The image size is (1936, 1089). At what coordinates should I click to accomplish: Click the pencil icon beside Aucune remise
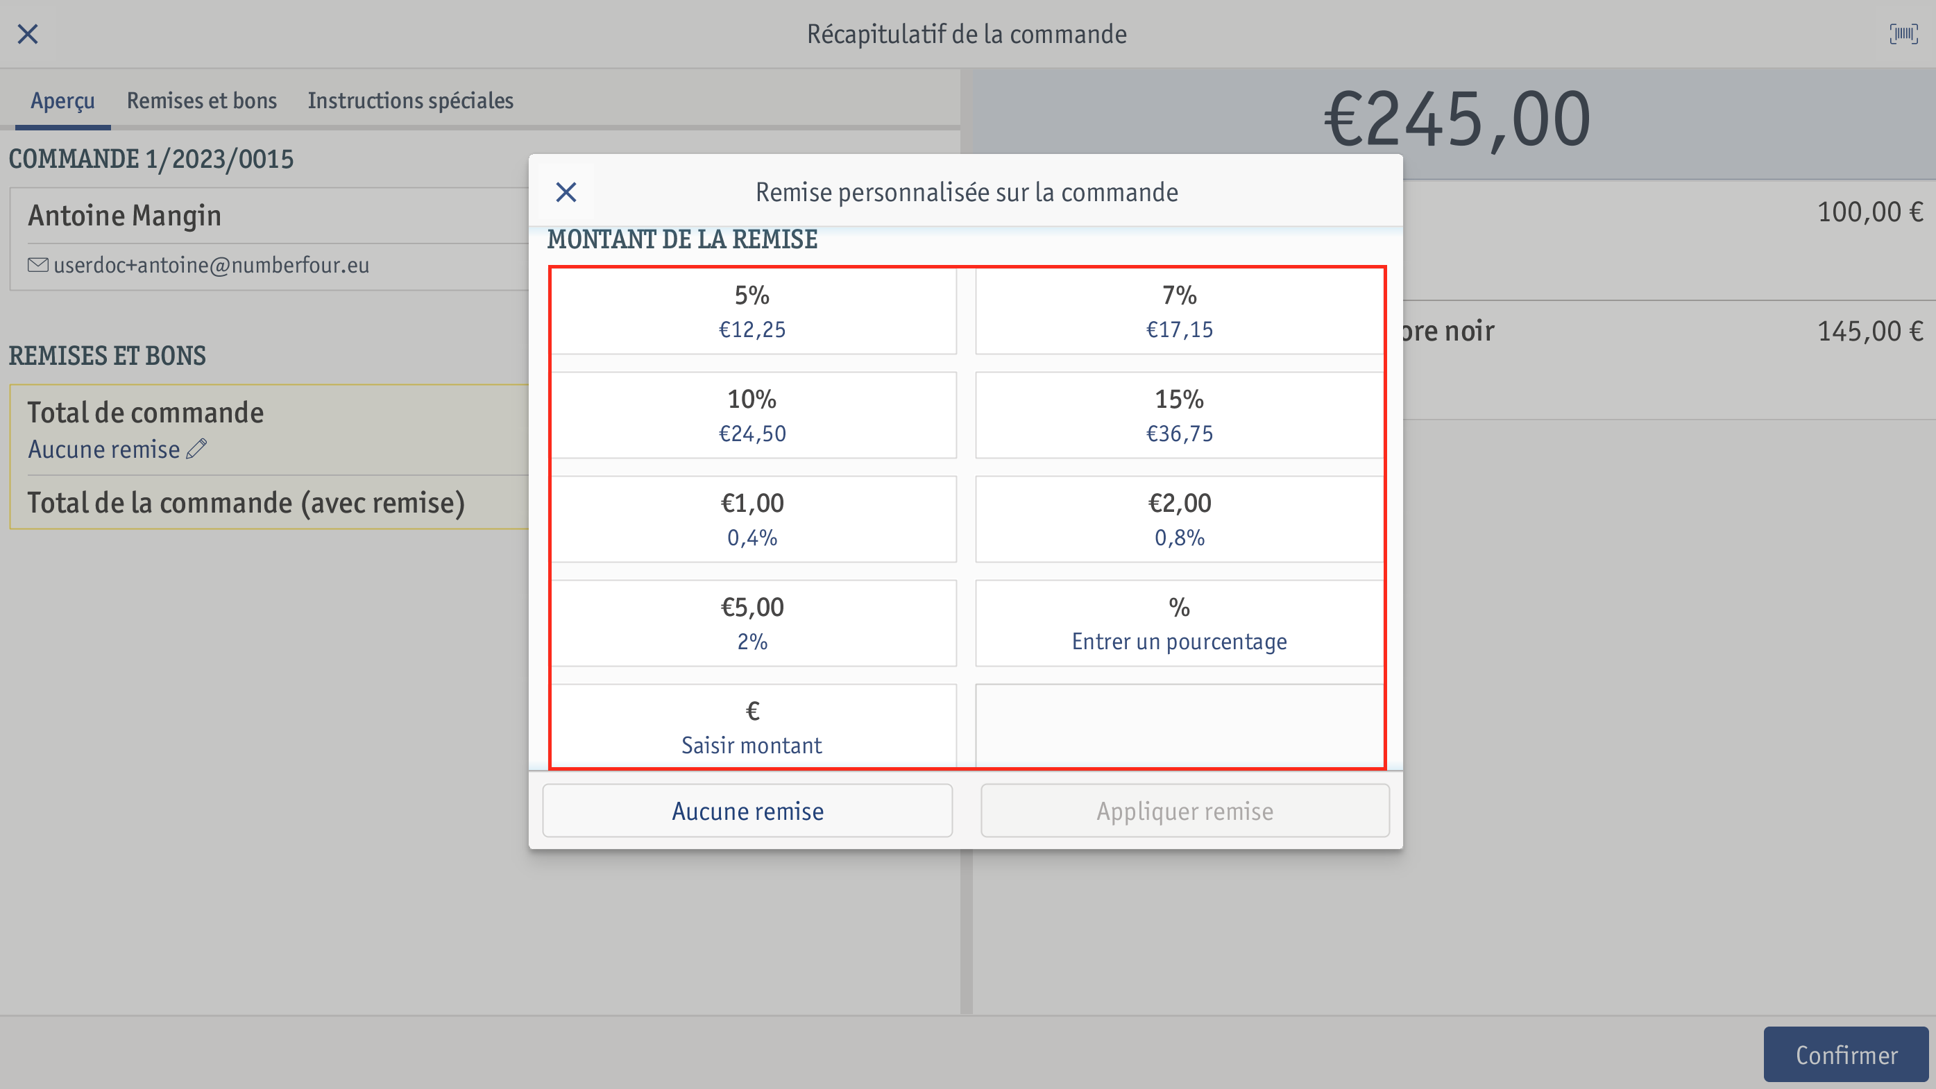[197, 449]
